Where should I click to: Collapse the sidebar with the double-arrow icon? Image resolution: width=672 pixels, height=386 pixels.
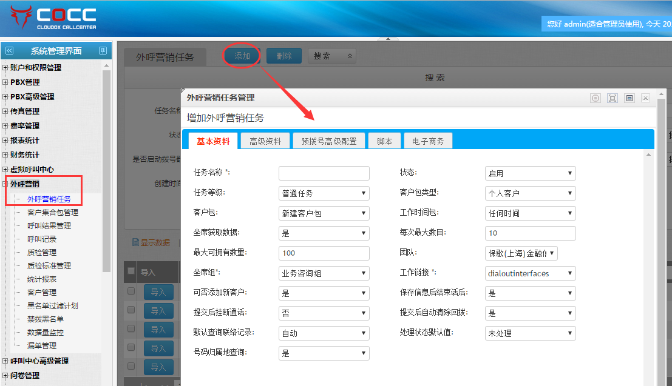click(x=8, y=51)
